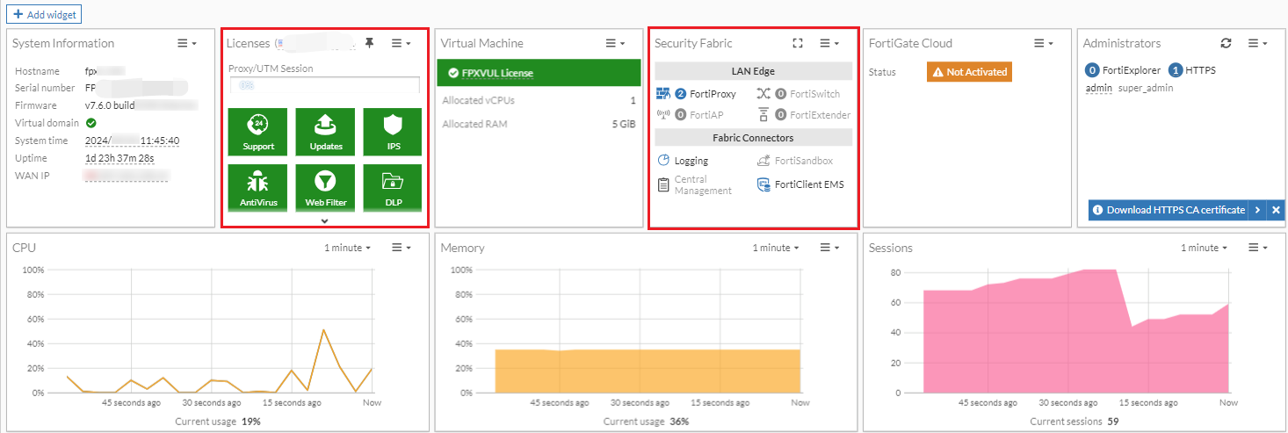Pin the Licenses widget

click(x=370, y=43)
